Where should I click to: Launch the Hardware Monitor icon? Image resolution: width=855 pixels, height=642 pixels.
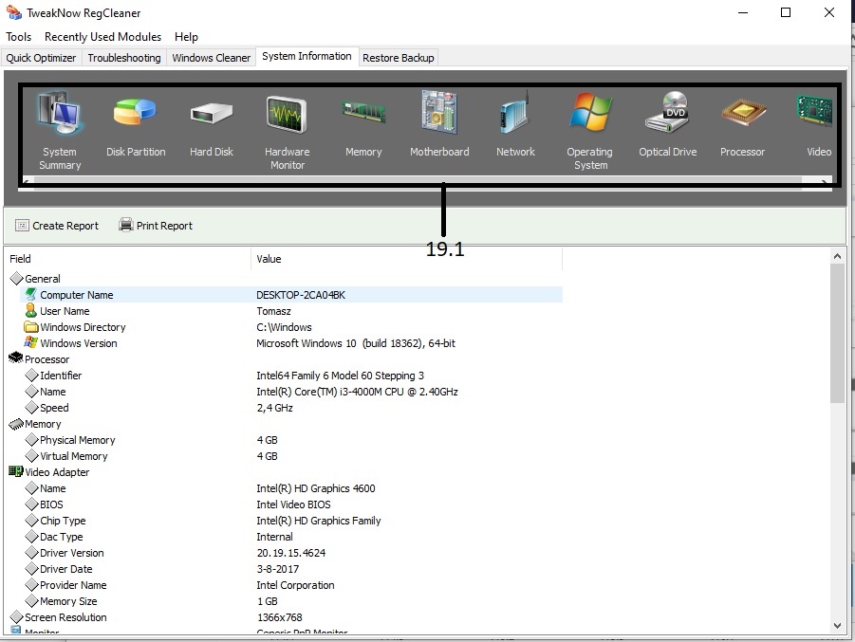tap(287, 115)
